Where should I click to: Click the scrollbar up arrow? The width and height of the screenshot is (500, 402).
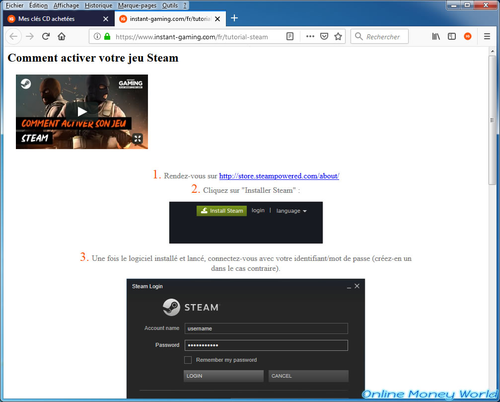[x=493, y=51]
